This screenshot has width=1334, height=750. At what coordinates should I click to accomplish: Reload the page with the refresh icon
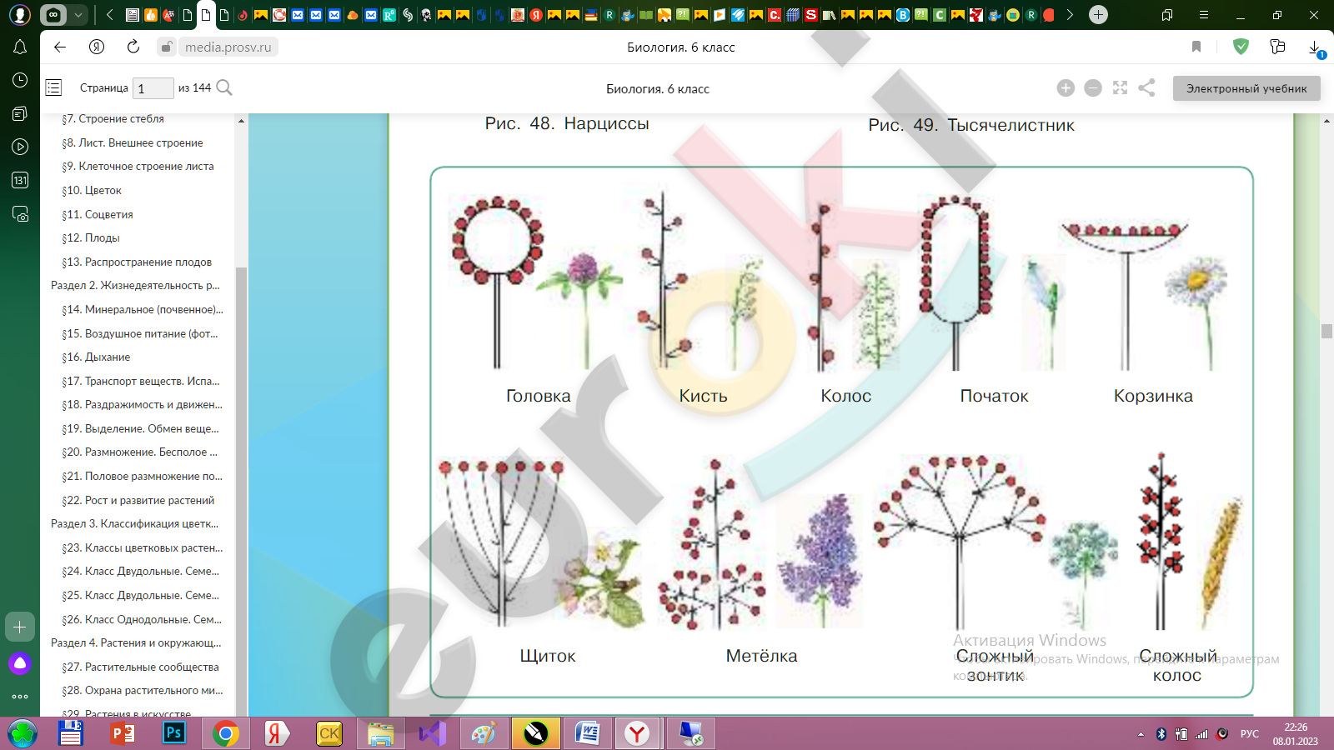click(133, 47)
